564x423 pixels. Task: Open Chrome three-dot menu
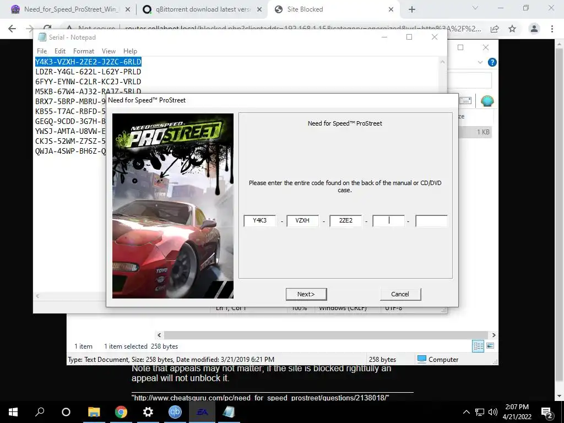552,29
